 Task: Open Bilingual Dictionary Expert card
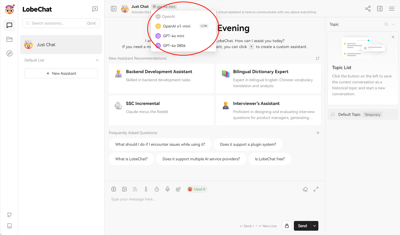coord(268,79)
